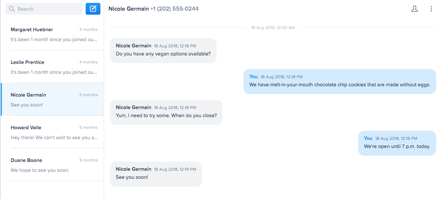Click the compose new message icon
Image resolution: width=442 pixels, height=199 pixels.
[93, 9]
